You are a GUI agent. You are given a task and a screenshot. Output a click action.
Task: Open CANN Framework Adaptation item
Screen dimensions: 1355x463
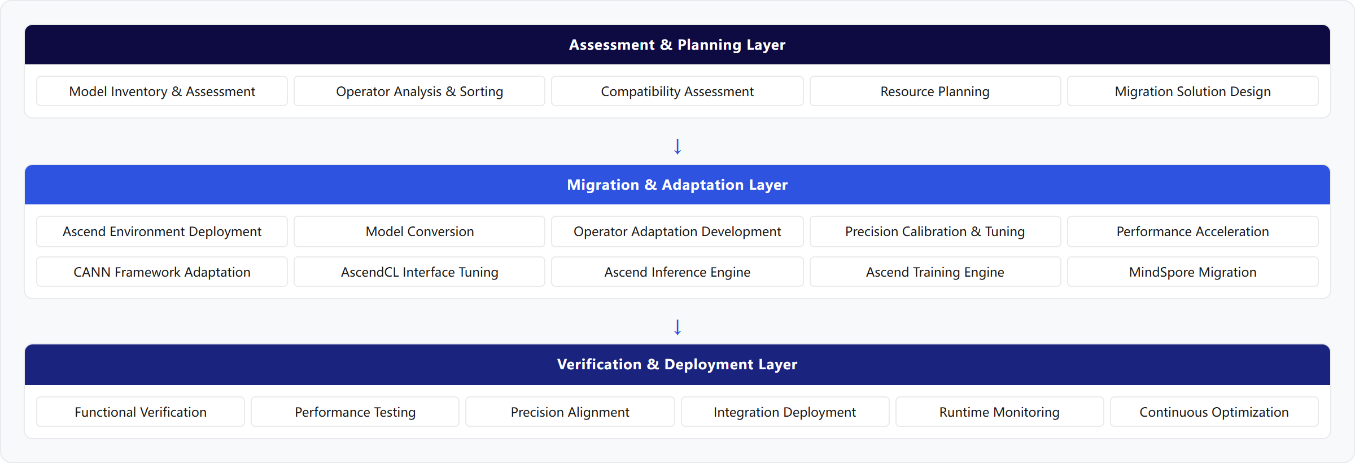pos(162,272)
